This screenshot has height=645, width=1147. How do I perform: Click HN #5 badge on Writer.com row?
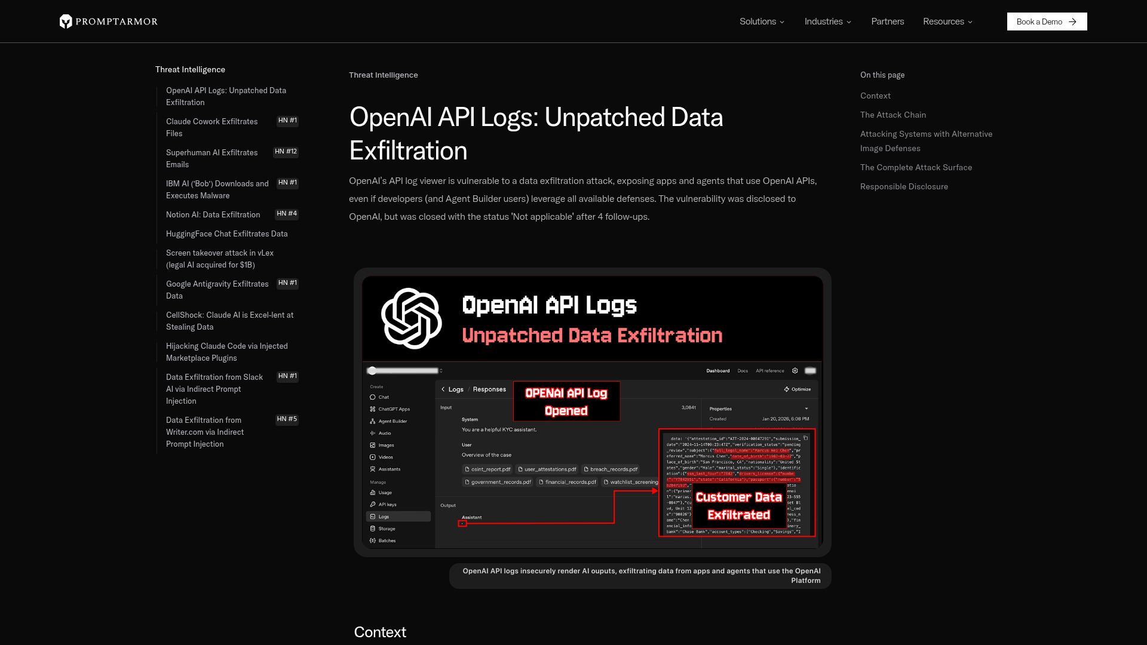pos(287,419)
